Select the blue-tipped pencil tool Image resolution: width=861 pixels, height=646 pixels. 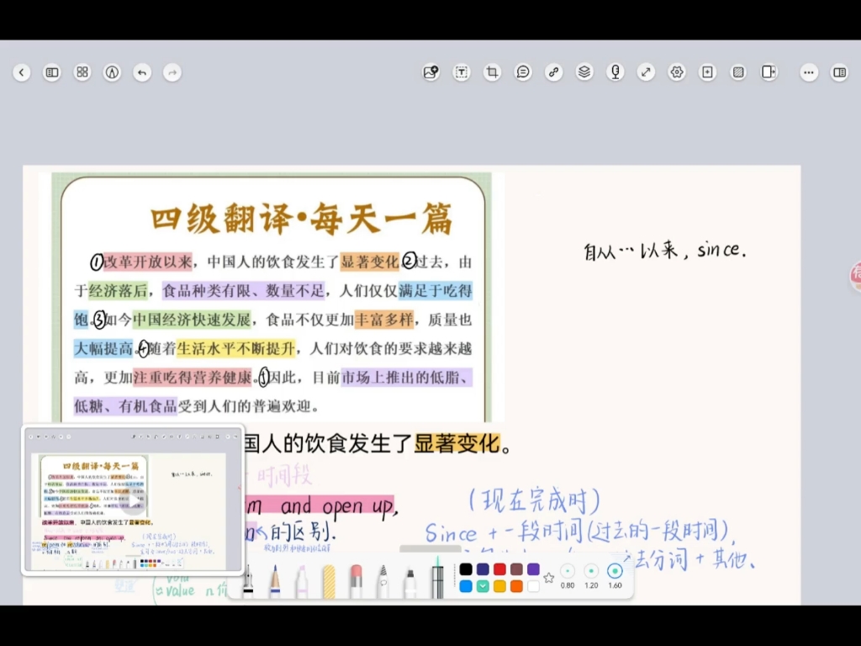click(275, 582)
